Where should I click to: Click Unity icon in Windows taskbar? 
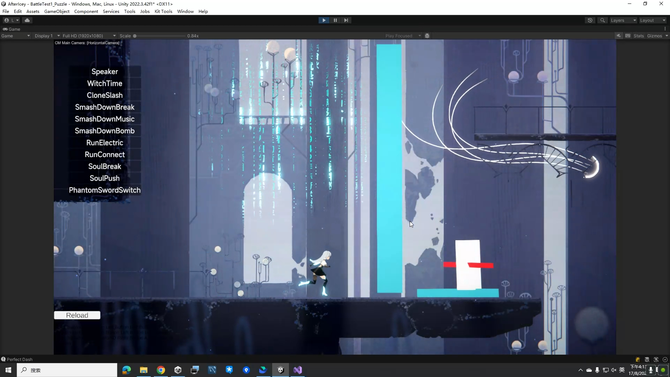click(x=281, y=370)
